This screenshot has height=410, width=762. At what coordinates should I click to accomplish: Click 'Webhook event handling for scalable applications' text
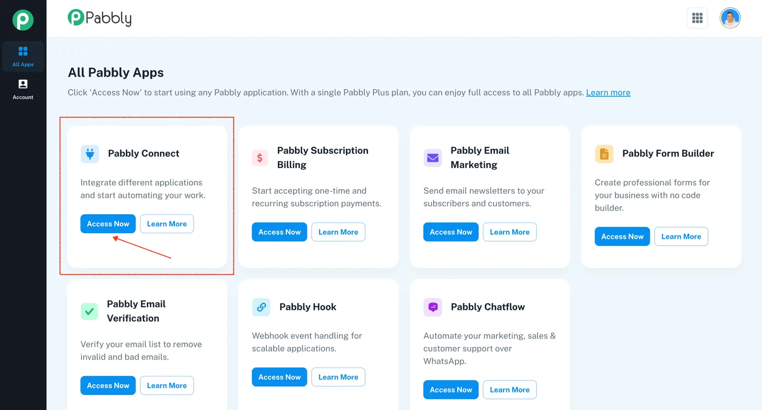pos(307,342)
